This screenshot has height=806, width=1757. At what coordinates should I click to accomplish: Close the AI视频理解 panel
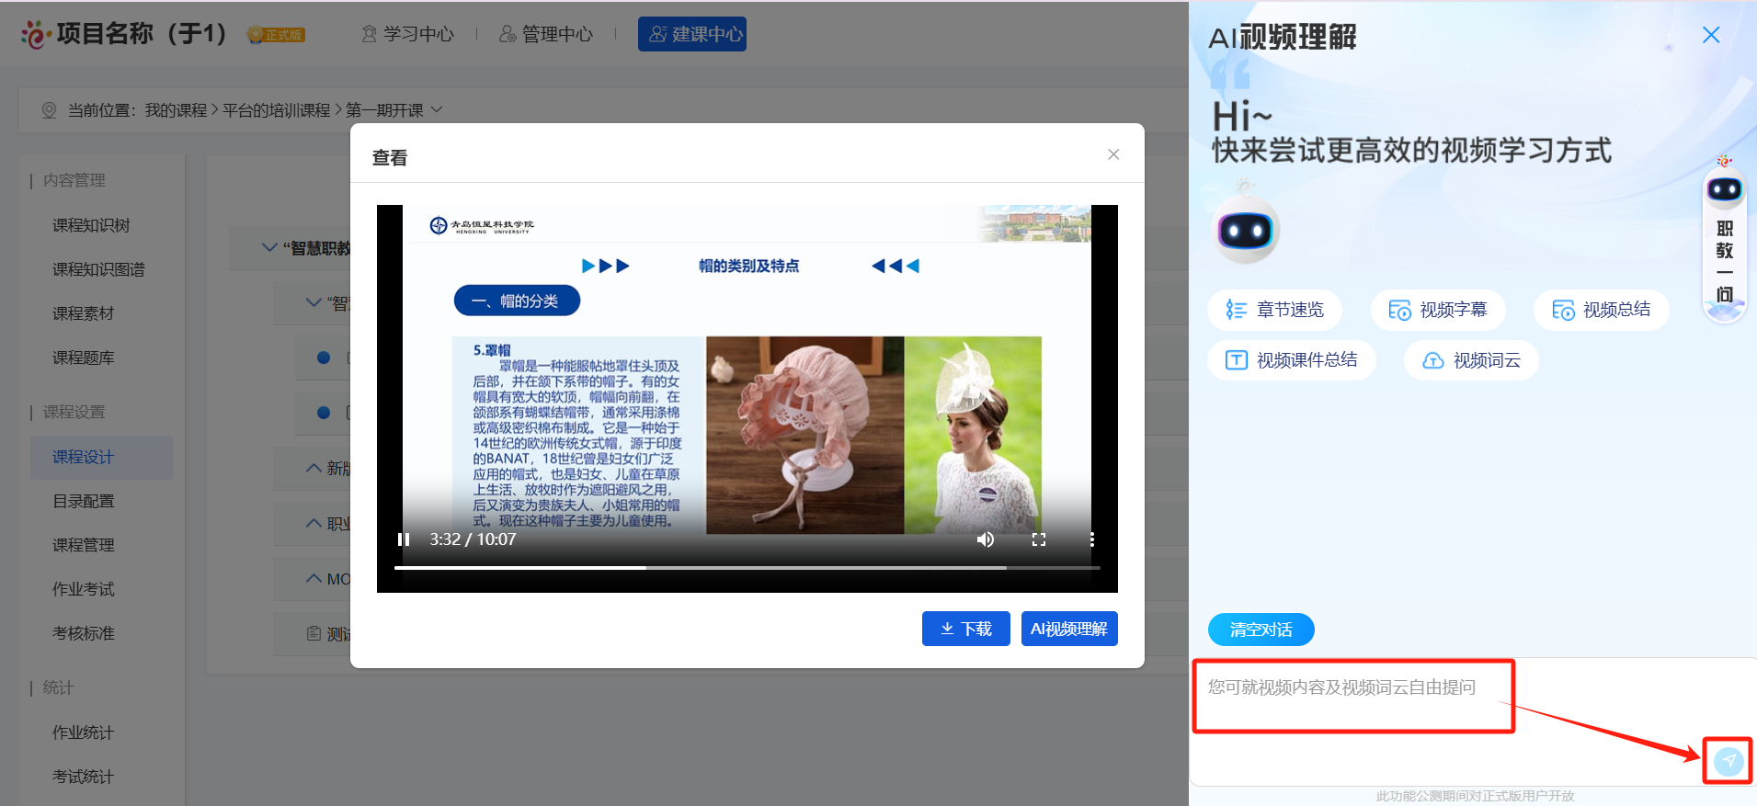pyautogui.click(x=1710, y=35)
